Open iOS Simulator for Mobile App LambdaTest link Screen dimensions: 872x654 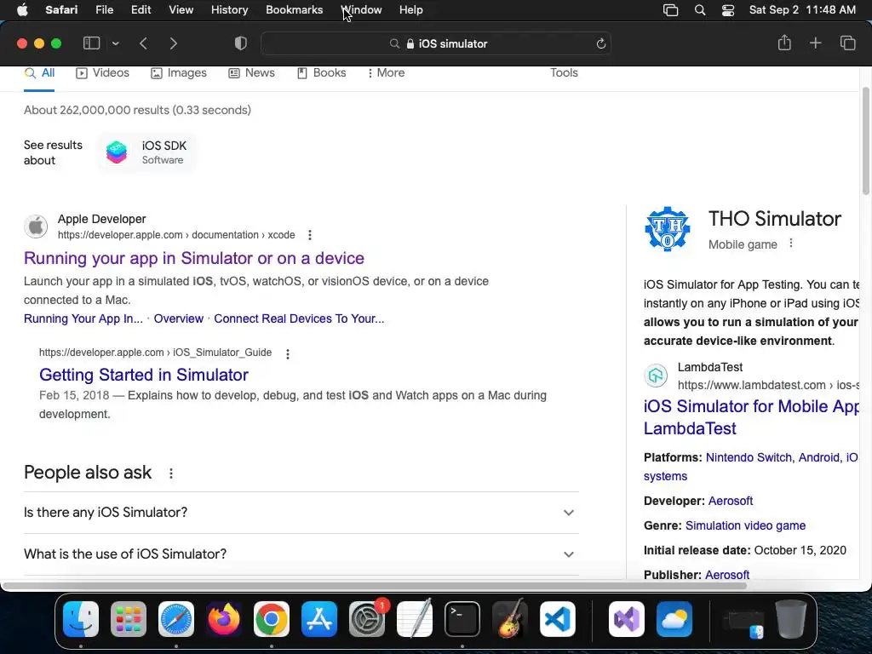click(x=751, y=417)
